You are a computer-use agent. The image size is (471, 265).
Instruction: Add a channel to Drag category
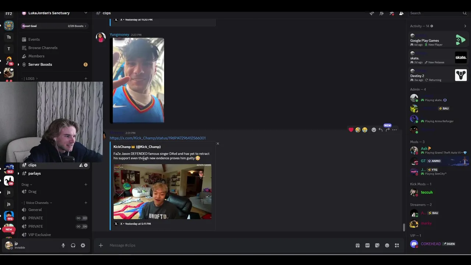(x=86, y=184)
